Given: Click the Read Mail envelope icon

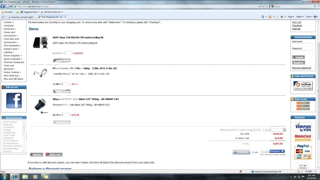Looking at the screenshot, I should click(277, 17).
